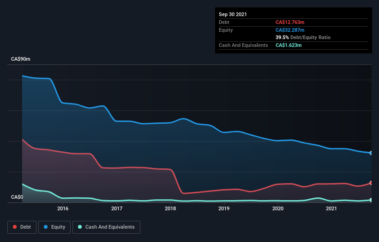Click the CA$0 axis label
The height and width of the screenshot is (242, 379).
(17, 197)
